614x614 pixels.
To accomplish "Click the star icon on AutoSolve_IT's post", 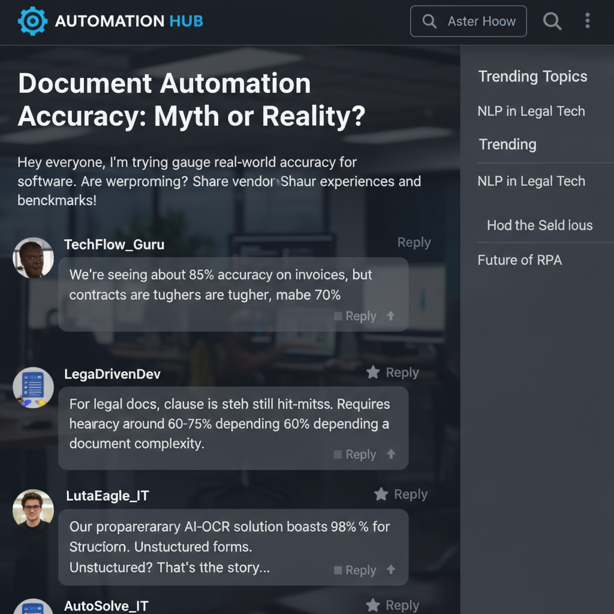I will pos(373,605).
